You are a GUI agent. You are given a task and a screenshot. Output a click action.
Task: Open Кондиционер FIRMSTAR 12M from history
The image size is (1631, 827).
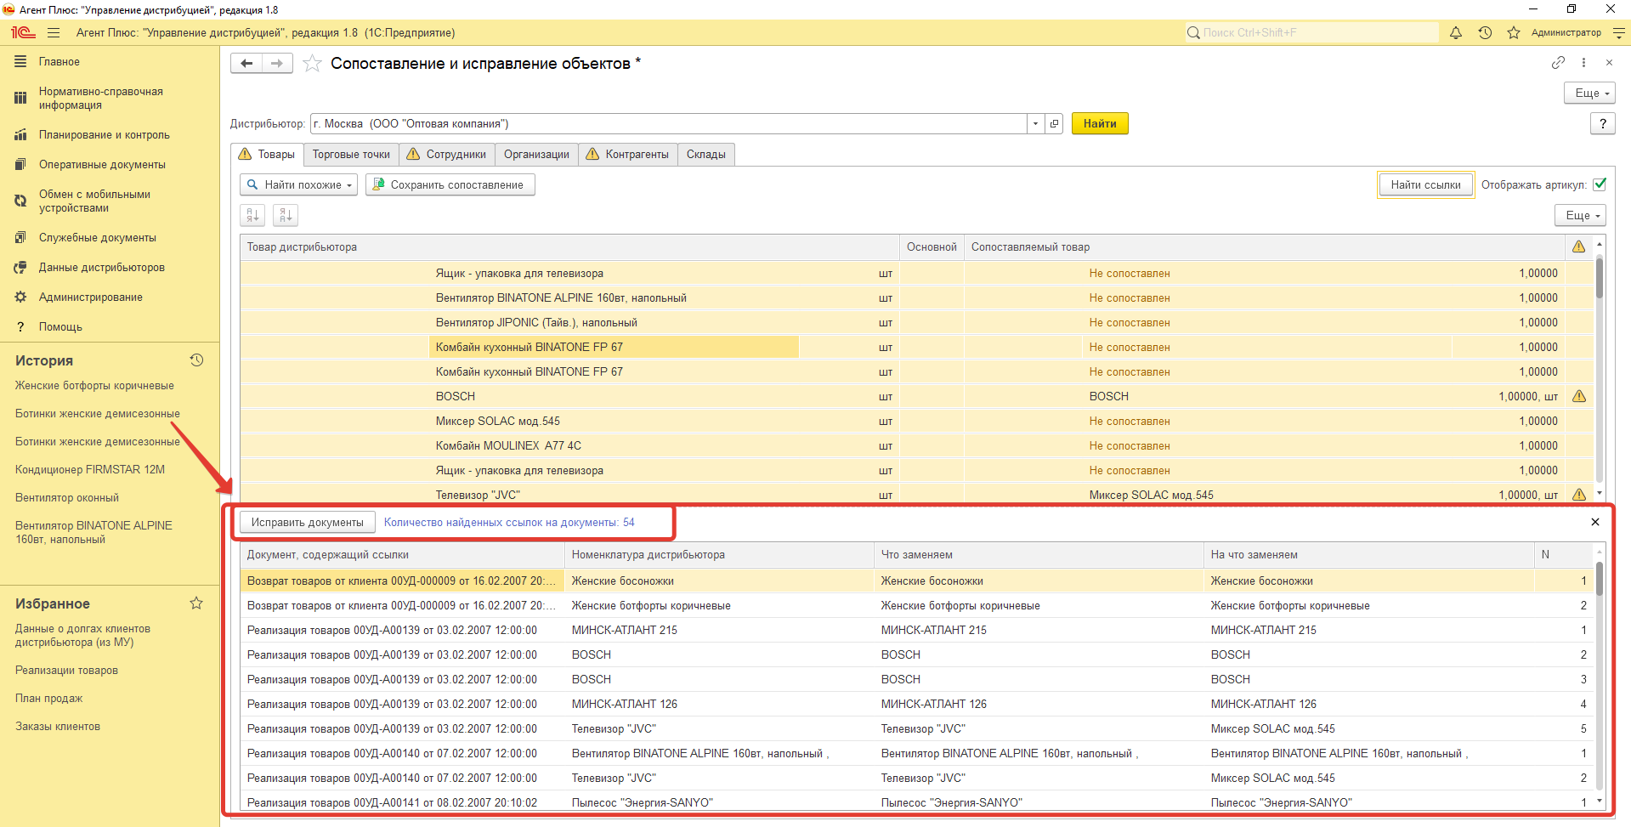[x=90, y=470]
